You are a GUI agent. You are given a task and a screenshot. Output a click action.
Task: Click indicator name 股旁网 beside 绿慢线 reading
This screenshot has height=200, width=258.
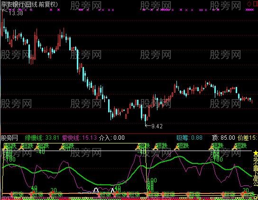tap(9, 138)
